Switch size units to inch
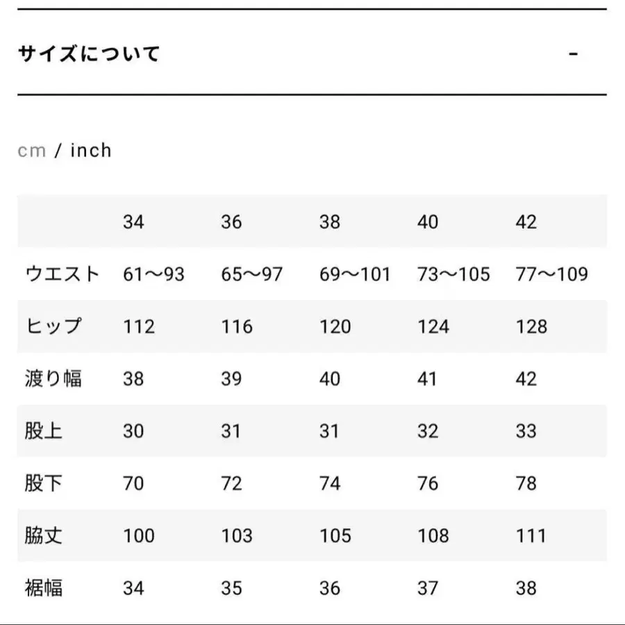Viewport: 625px width, 625px height. pos(91,151)
